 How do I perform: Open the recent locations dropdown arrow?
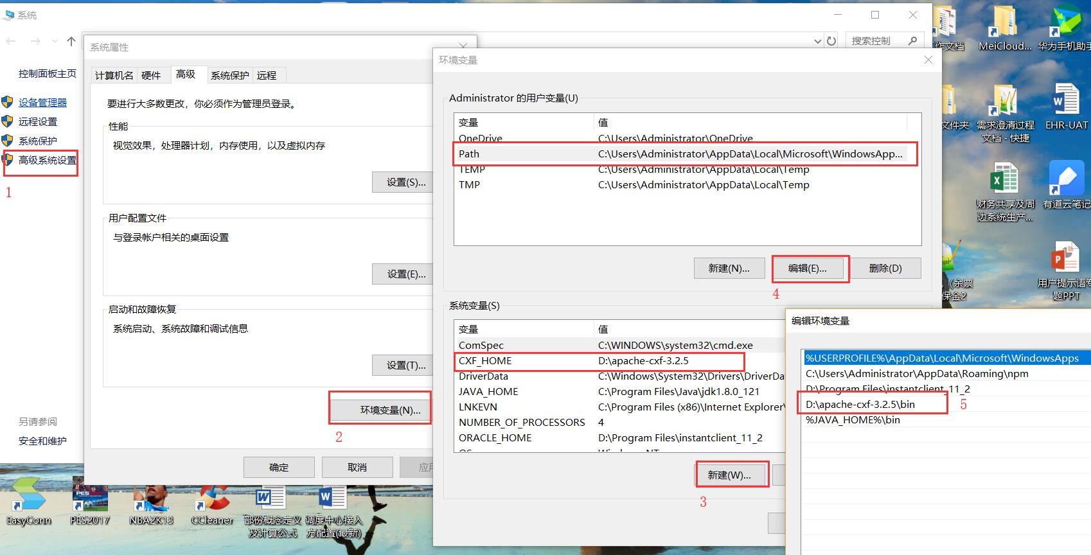(55, 41)
